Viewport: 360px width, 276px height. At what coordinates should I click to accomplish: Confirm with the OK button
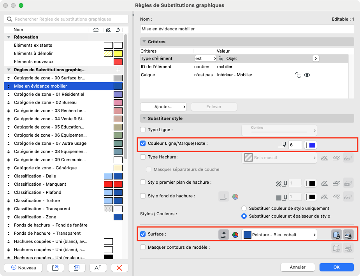[x=337, y=267]
